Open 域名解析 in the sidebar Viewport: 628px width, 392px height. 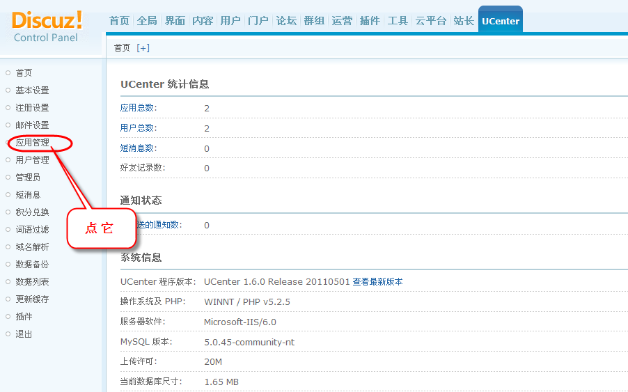[32, 247]
